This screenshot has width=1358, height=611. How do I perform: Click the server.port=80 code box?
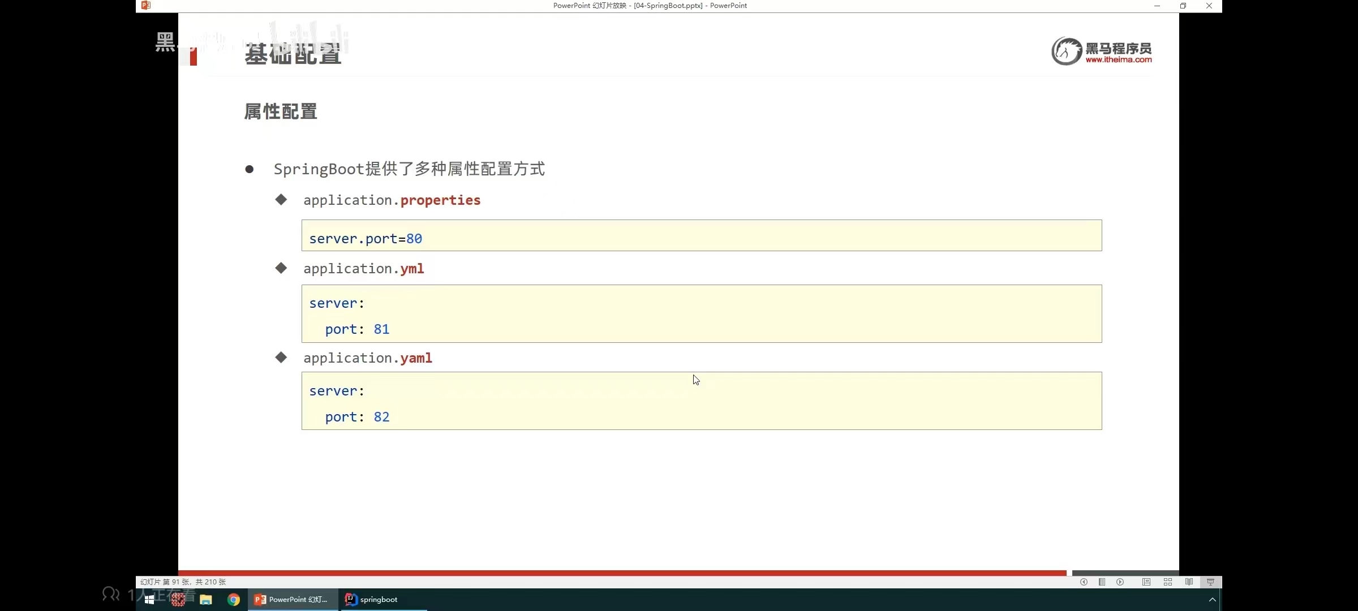pos(701,235)
